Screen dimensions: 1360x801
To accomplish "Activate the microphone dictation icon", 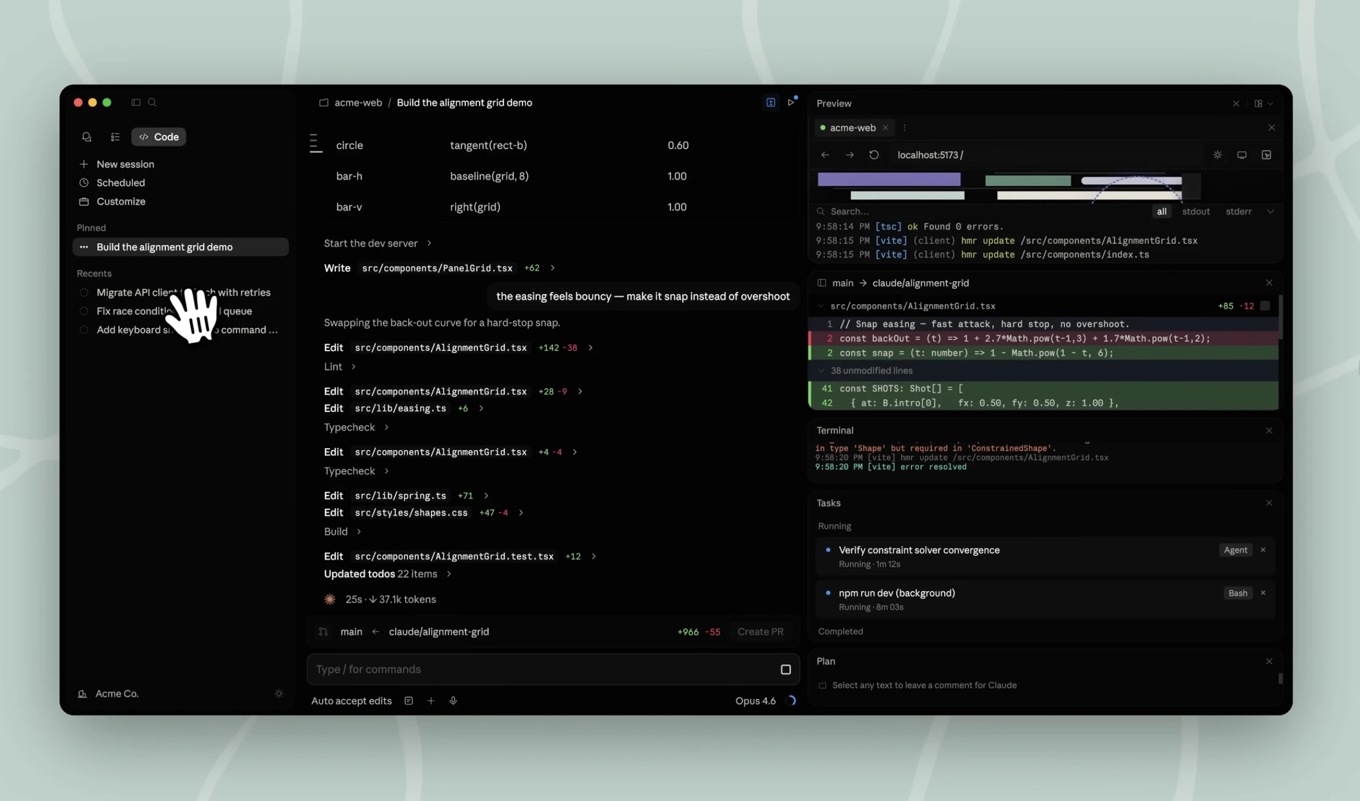I will coord(453,701).
